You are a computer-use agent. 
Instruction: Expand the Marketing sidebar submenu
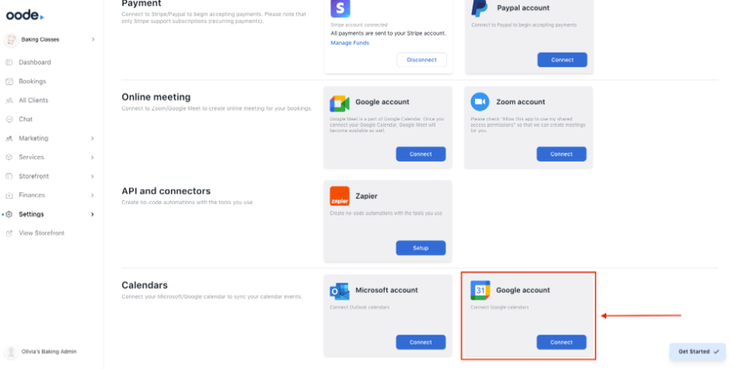[x=92, y=138]
